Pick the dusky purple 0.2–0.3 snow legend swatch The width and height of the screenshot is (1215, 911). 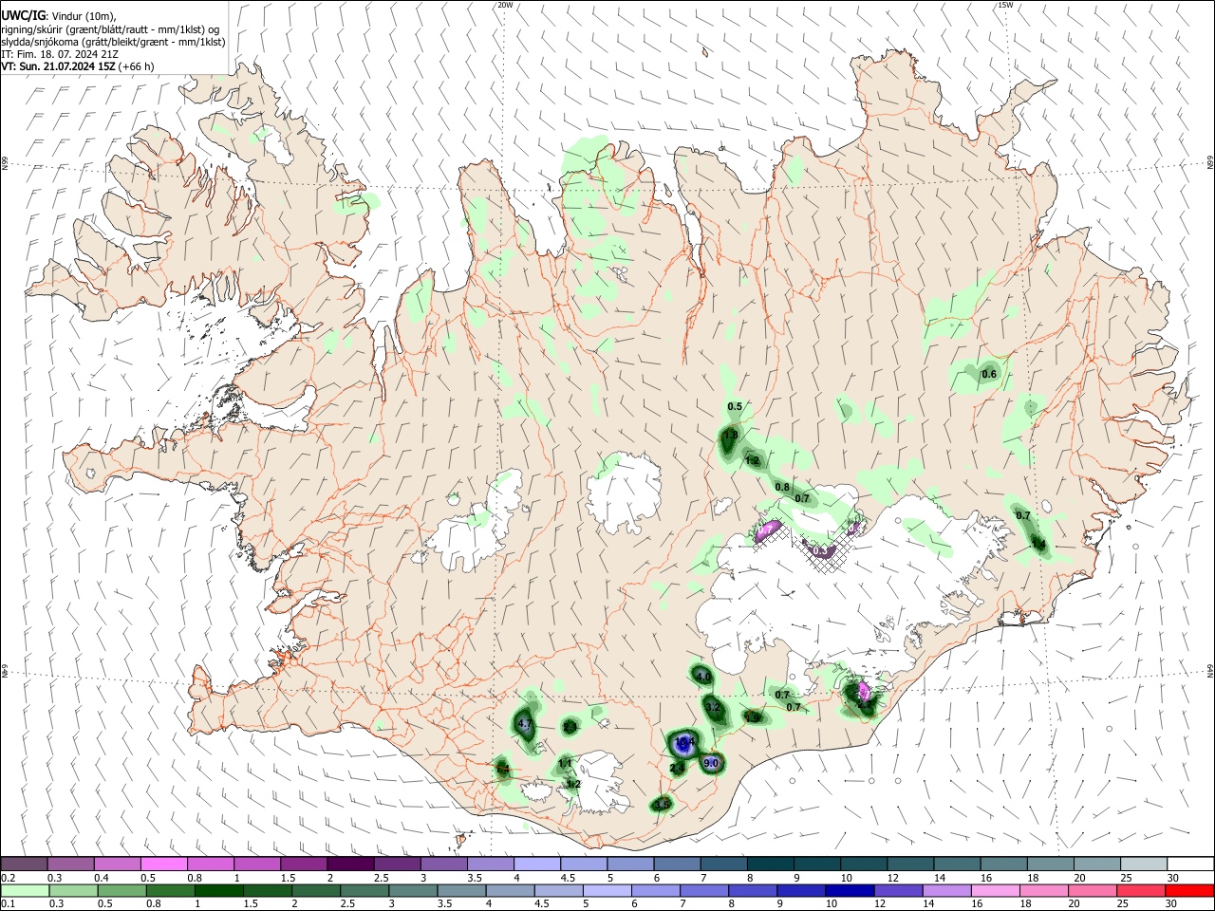(24, 865)
